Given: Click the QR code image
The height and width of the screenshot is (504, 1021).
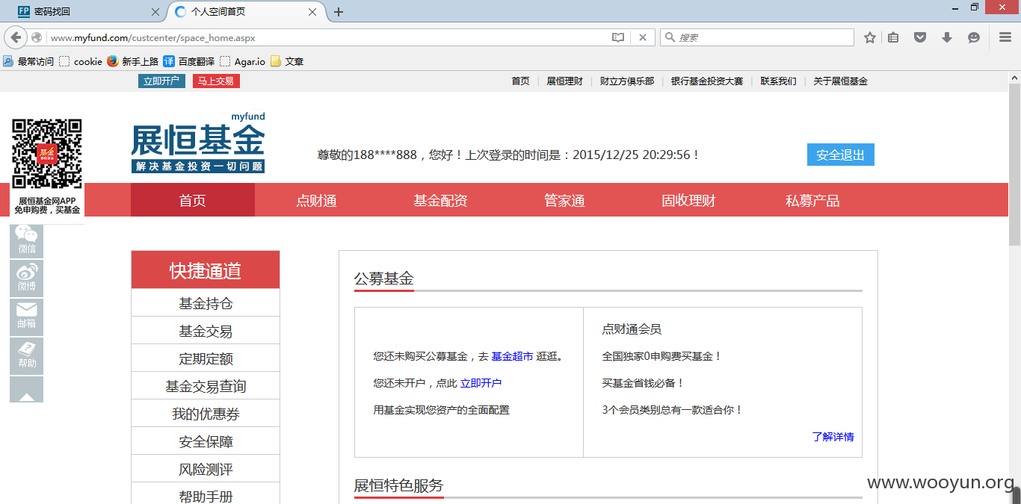Looking at the screenshot, I should [47, 153].
